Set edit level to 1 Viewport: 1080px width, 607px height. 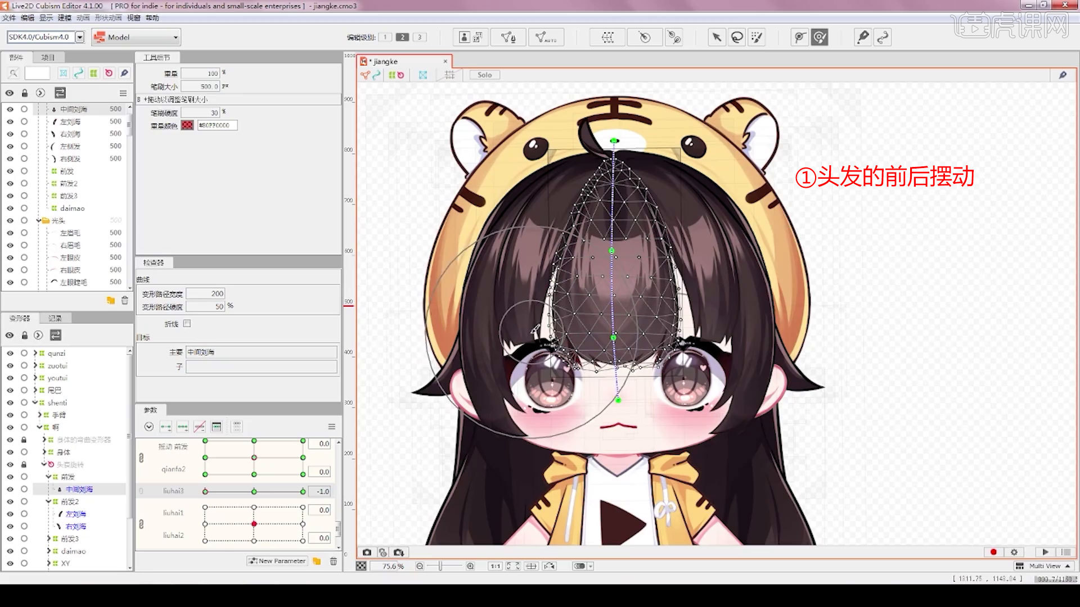pos(385,38)
